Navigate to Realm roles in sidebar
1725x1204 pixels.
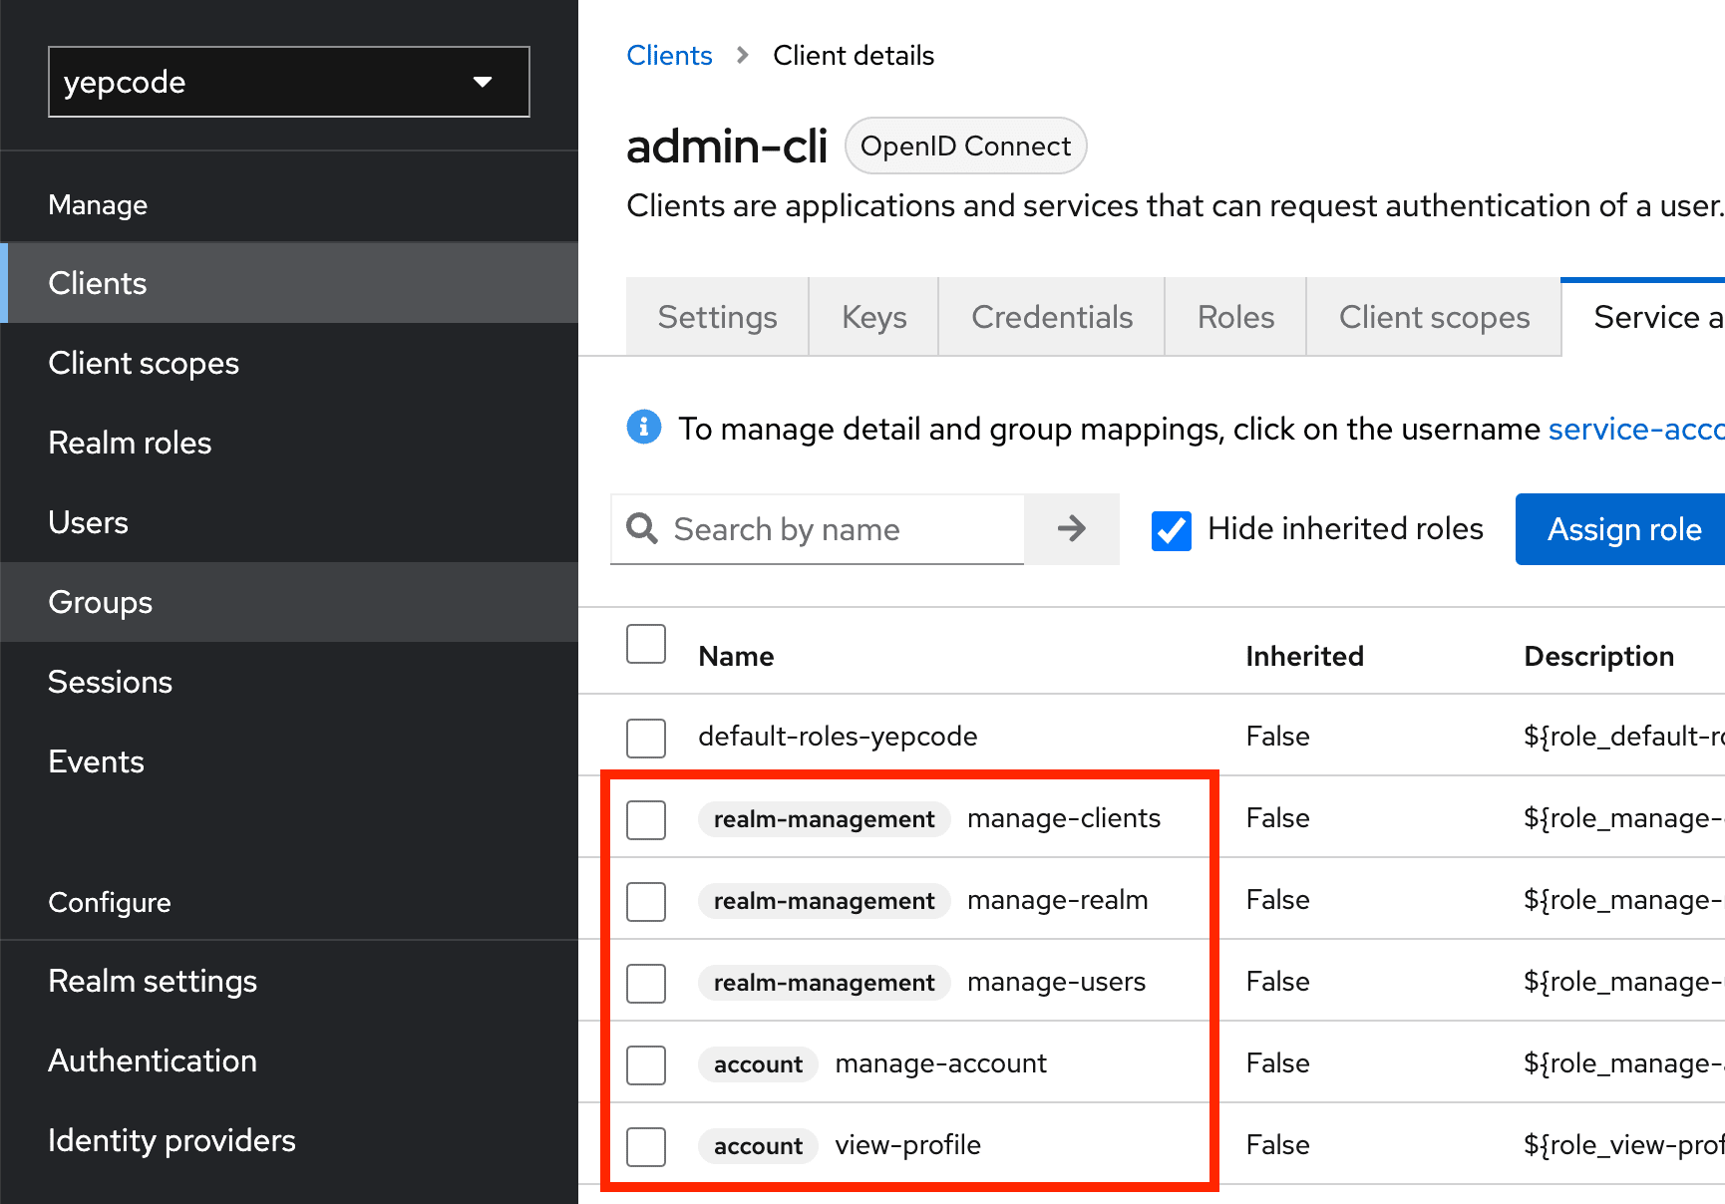point(130,443)
